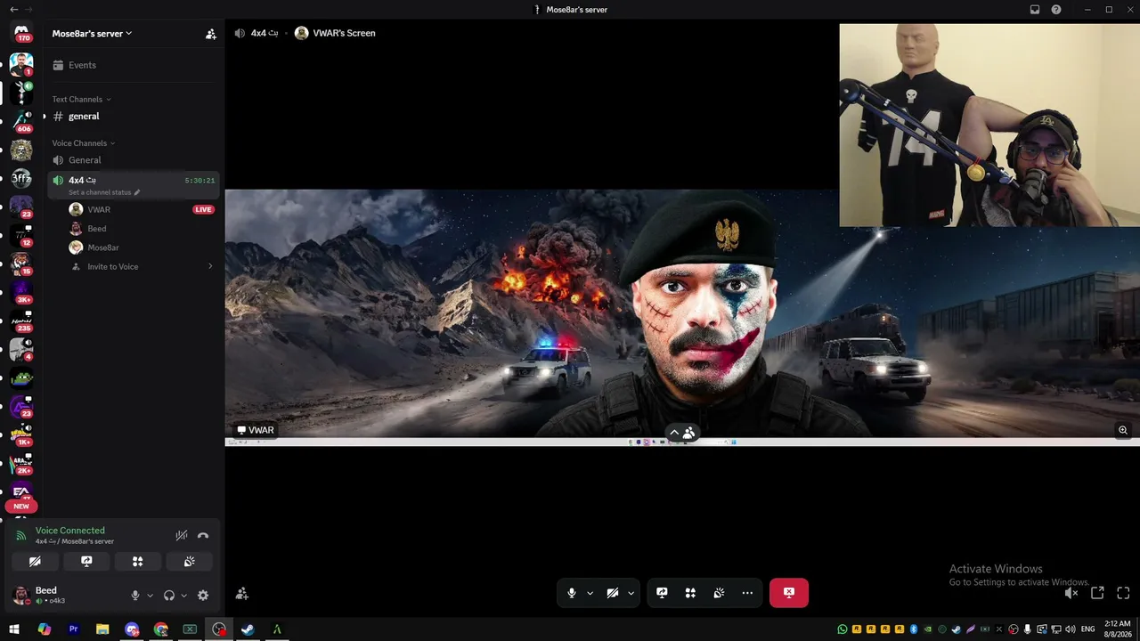The height and width of the screenshot is (641, 1140).
Task: Open the server Events page
Action: point(134,65)
